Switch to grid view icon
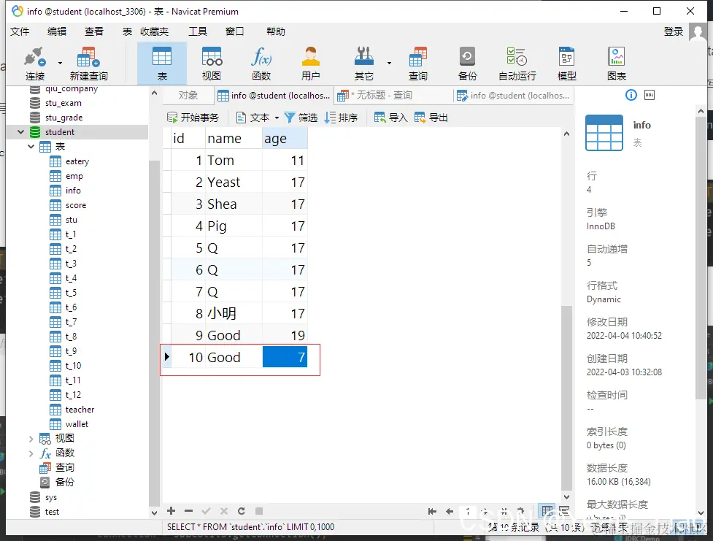The width and height of the screenshot is (713, 541). (547, 511)
